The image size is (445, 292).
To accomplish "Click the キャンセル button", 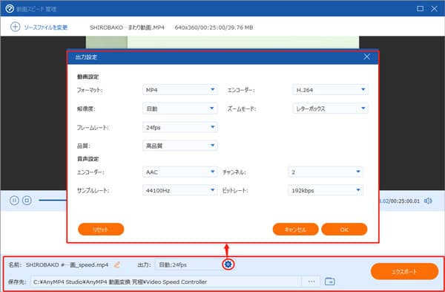I will 295,229.
